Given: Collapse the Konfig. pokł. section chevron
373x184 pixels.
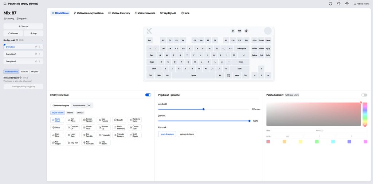Looking at the screenshot, I should (42, 40).
